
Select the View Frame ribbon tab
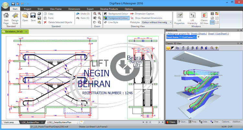[56, 9]
